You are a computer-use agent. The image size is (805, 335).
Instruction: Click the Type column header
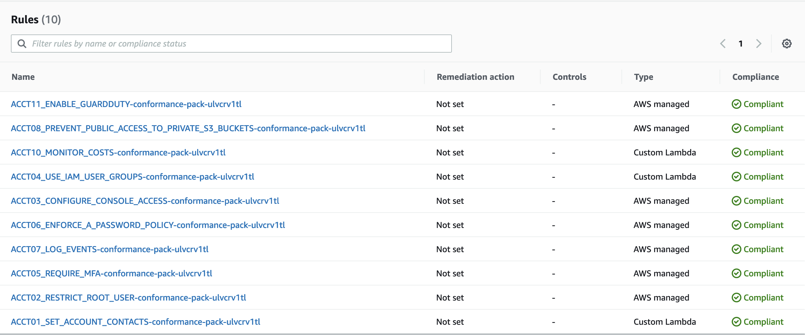click(644, 77)
